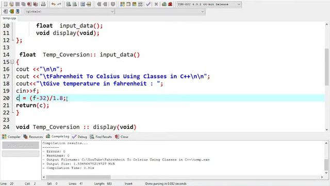330x186 pixels.
Task: Click the Print toolbar icon
Action: click(43, 4)
